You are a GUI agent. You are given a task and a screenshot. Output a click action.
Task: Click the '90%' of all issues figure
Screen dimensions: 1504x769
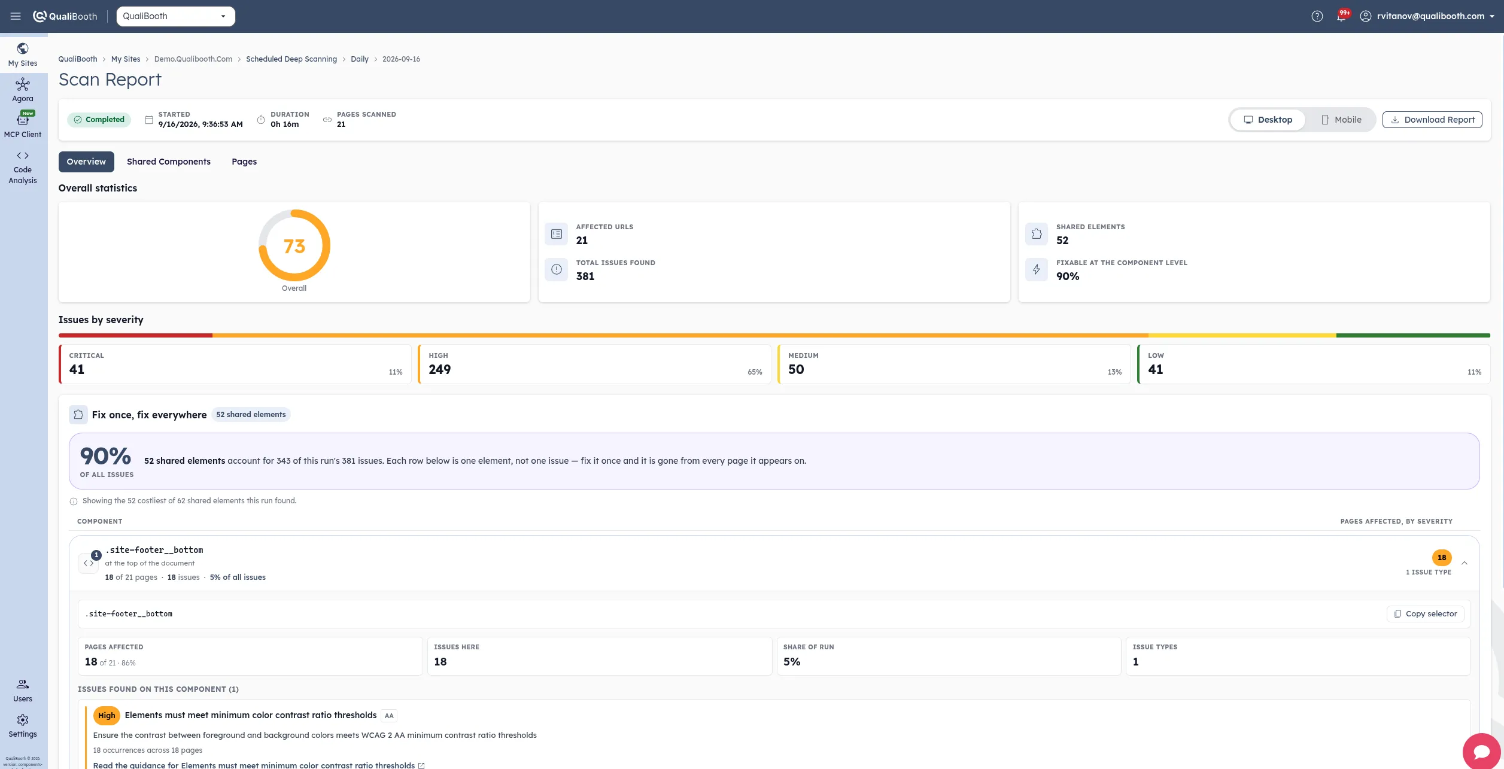tap(106, 456)
